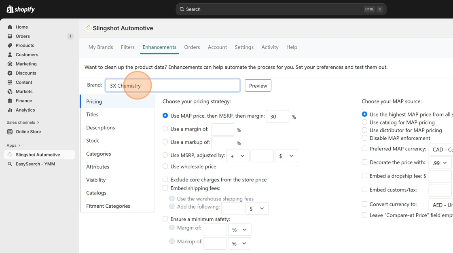This screenshot has width=453, height=253.
Task: Open the MSRP adjustment $ unit dropdown
Action: [x=286, y=156]
